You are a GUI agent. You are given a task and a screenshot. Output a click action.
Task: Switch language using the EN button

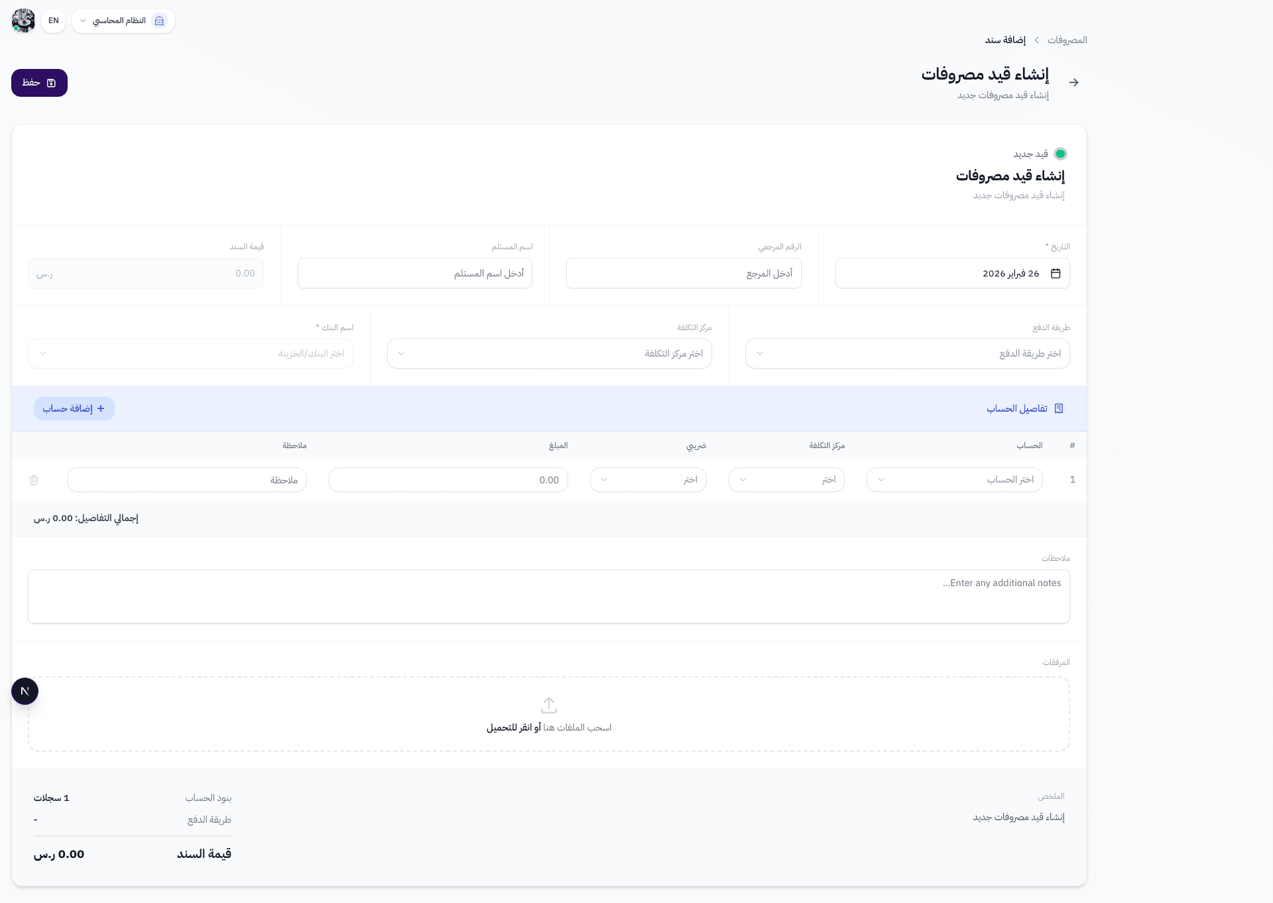(x=53, y=21)
